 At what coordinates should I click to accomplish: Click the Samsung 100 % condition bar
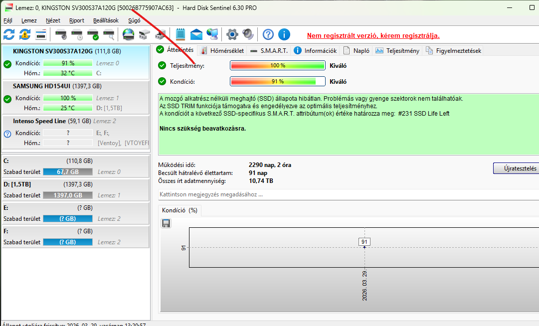click(x=68, y=98)
